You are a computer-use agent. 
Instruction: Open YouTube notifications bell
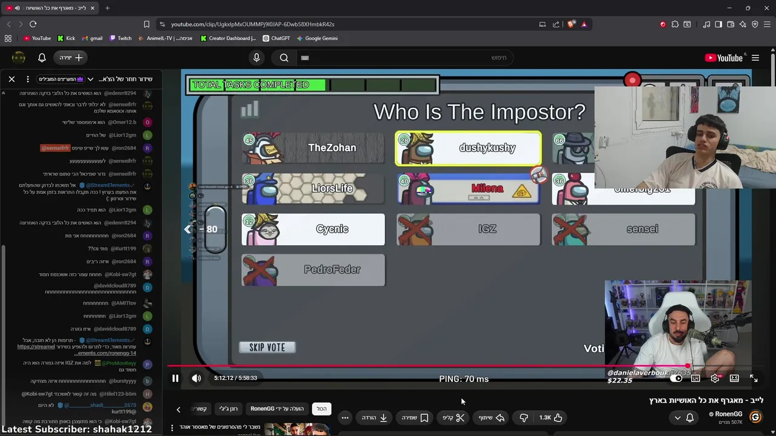pos(42,58)
